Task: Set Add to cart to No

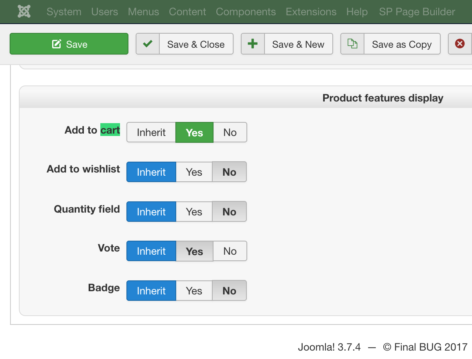Action: [x=230, y=132]
